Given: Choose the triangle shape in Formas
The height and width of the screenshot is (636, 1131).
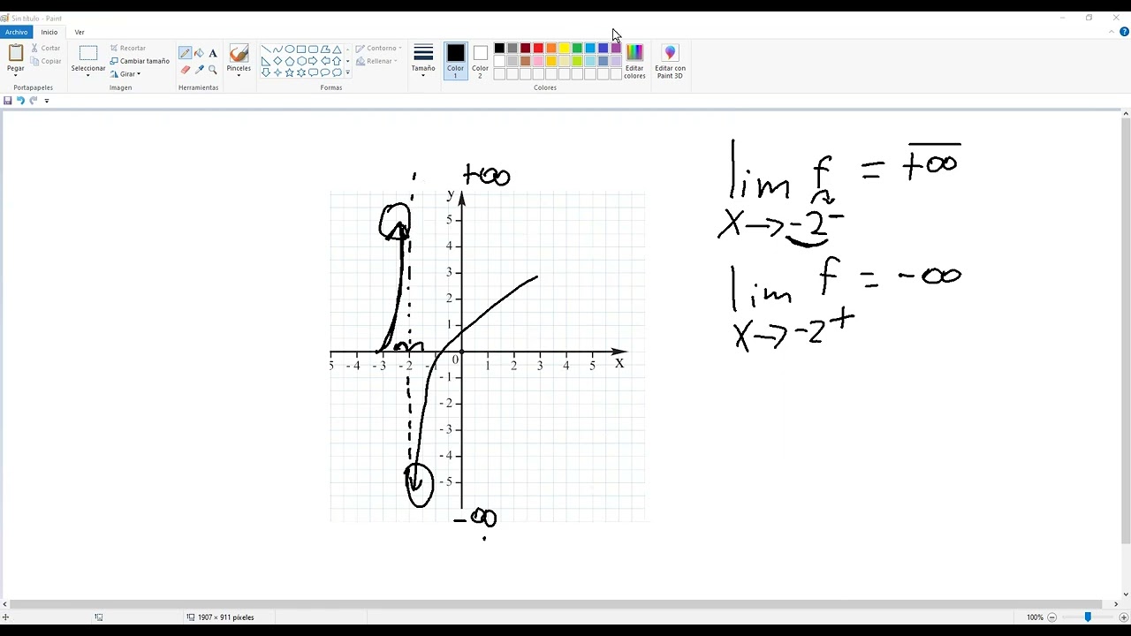Looking at the screenshot, I should tap(337, 49).
